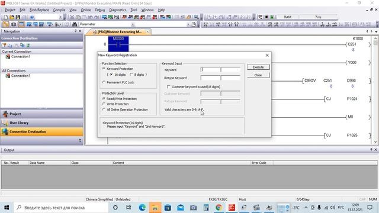Click the blue Help question mark icon
This screenshot has width=379, height=213.
click(32, 17)
